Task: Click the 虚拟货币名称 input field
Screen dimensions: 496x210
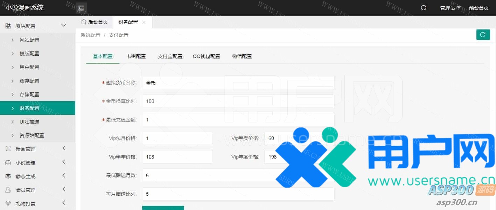Action: [x=238, y=83]
